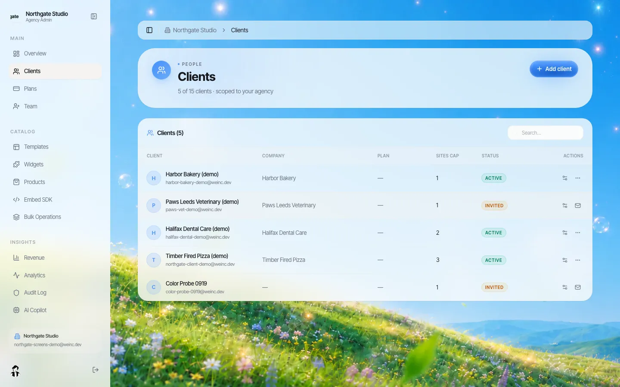Image resolution: width=620 pixels, height=387 pixels.
Task: Resend invite mail icon for Paws Leeds Veterinary
Action: [578, 206]
